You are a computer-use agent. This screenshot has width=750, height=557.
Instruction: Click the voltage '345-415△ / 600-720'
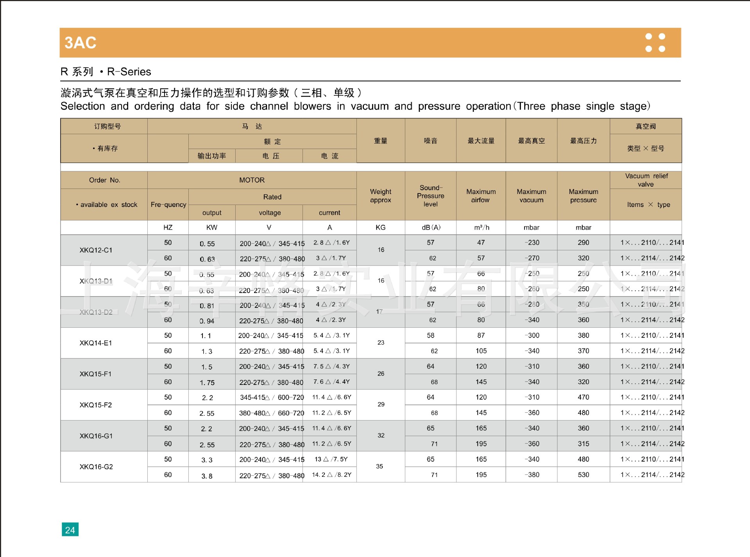(272, 397)
